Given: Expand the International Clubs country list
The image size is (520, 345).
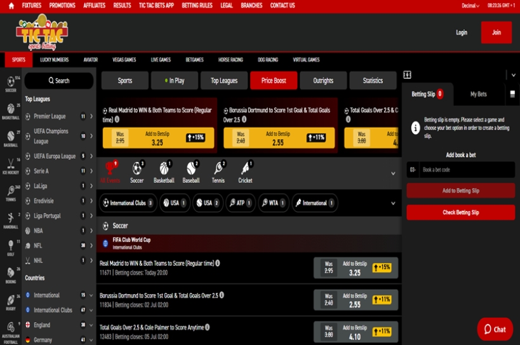Looking at the screenshot, I should (91, 310).
